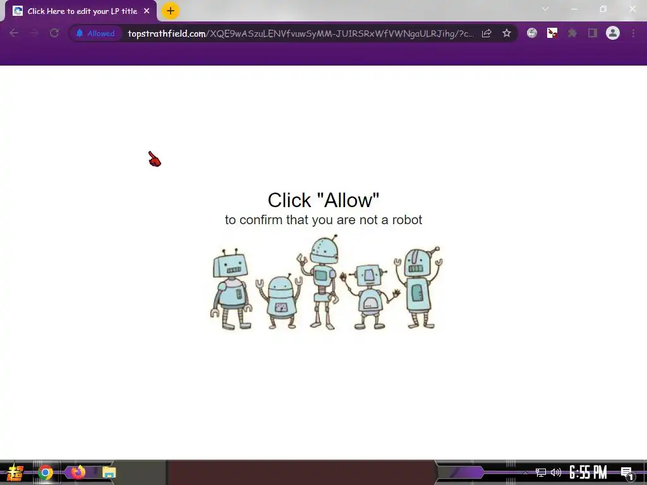The height and width of the screenshot is (485, 647).
Task: Open the Start menu on taskbar
Action: click(x=15, y=472)
